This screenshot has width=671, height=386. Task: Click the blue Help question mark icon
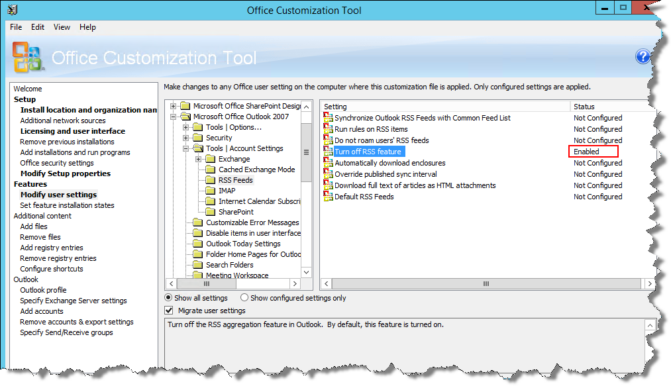643,56
